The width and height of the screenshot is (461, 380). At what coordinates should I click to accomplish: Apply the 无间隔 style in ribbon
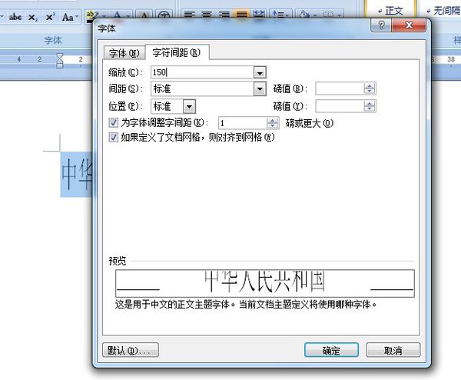coord(441,11)
